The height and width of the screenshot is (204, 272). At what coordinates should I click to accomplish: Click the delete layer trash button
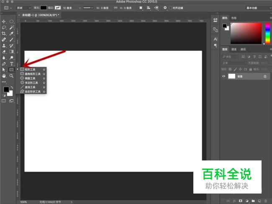(x=266, y=201)
